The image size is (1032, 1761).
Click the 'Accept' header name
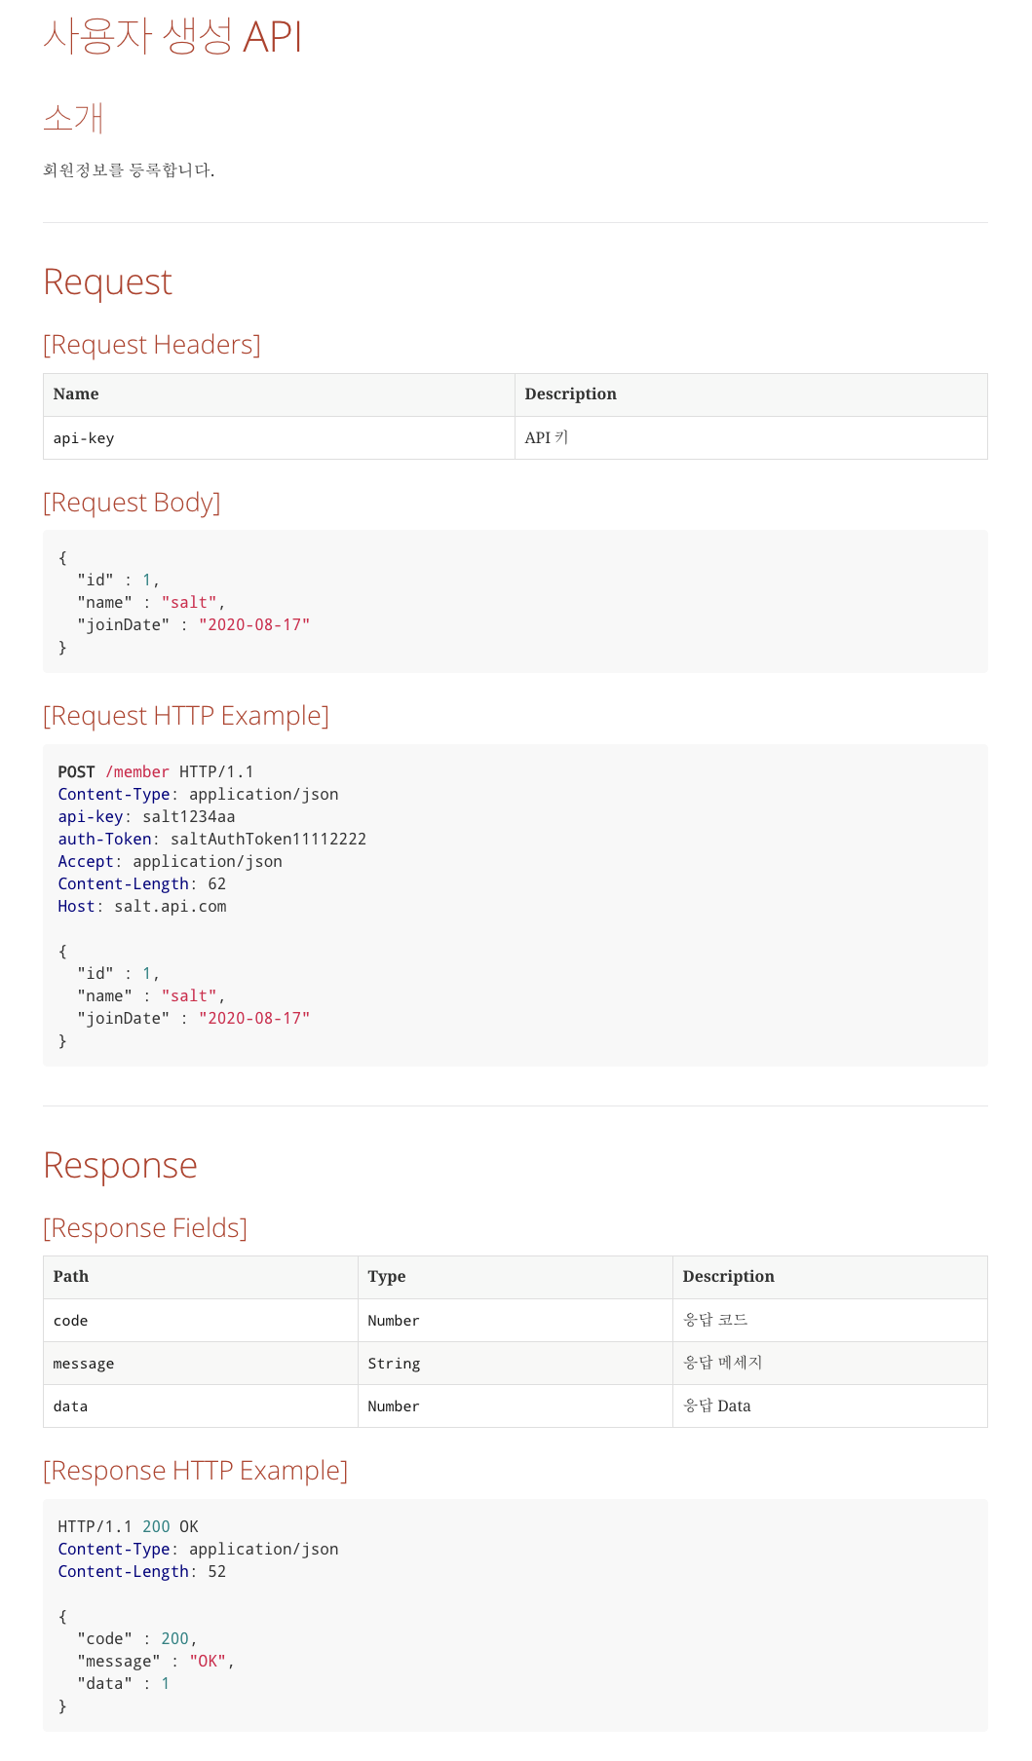[x=86, y=862]
